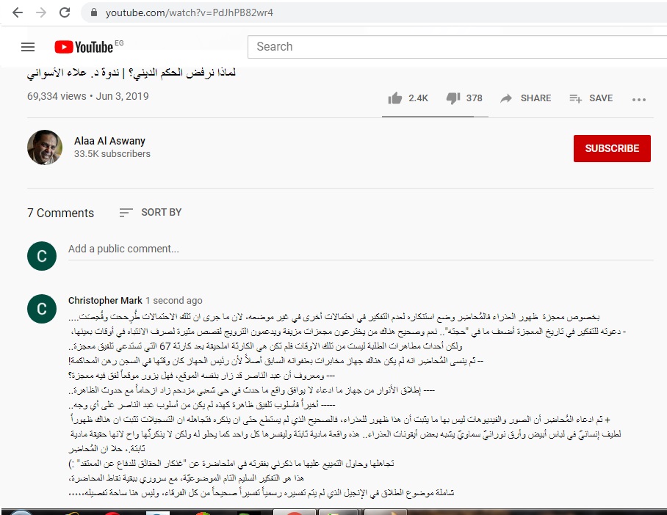Open Alaa Al Aswany channel name link
The height and width of the screenshot is (515, 667).
(109, 141)
